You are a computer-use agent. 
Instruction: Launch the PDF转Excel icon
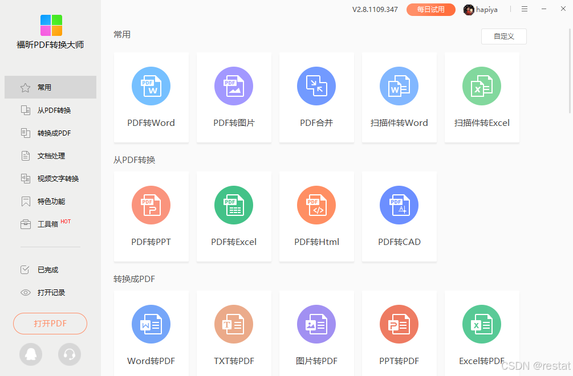(234, 205)
